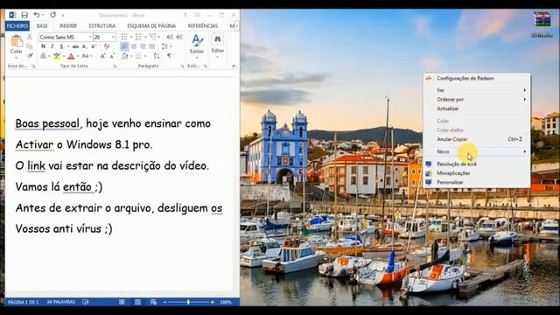Screen dimensions: 560x315
Task: Toggle strikethrough (abc) formatting
Action: [75, 46]
